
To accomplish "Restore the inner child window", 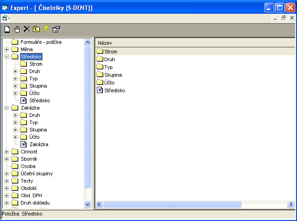I will click(x=283, y=18).
